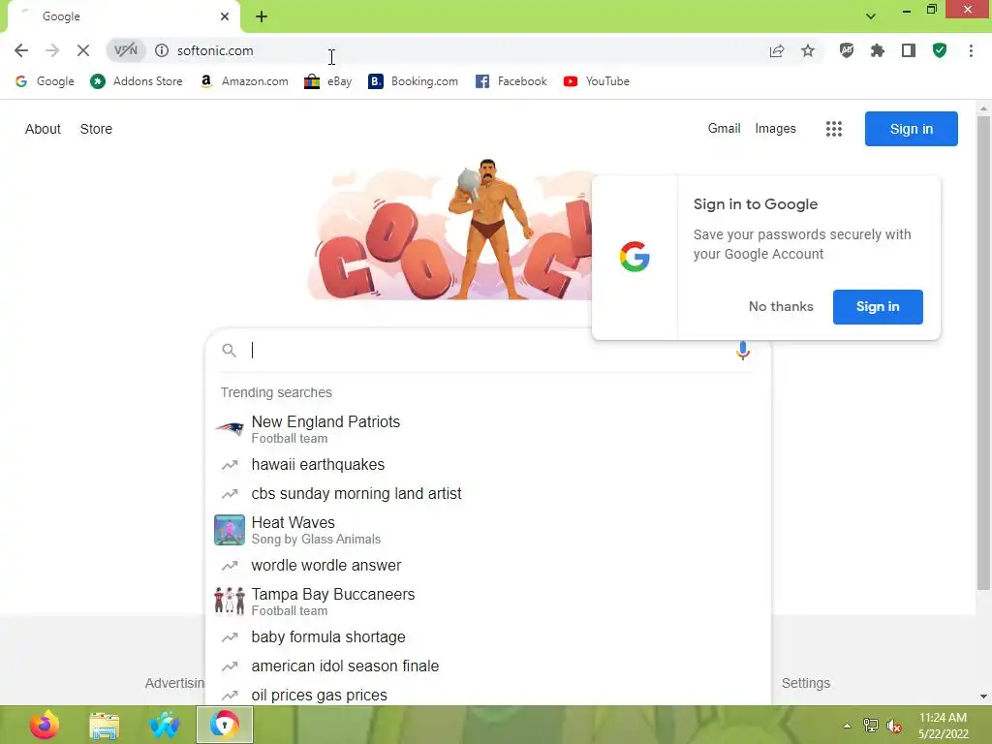Open the network tray icon

(x=871, y=726)
